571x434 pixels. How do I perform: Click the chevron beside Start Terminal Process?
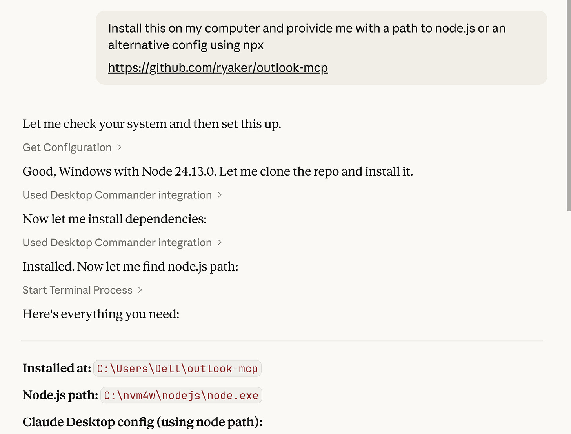[x=140, y=290]
